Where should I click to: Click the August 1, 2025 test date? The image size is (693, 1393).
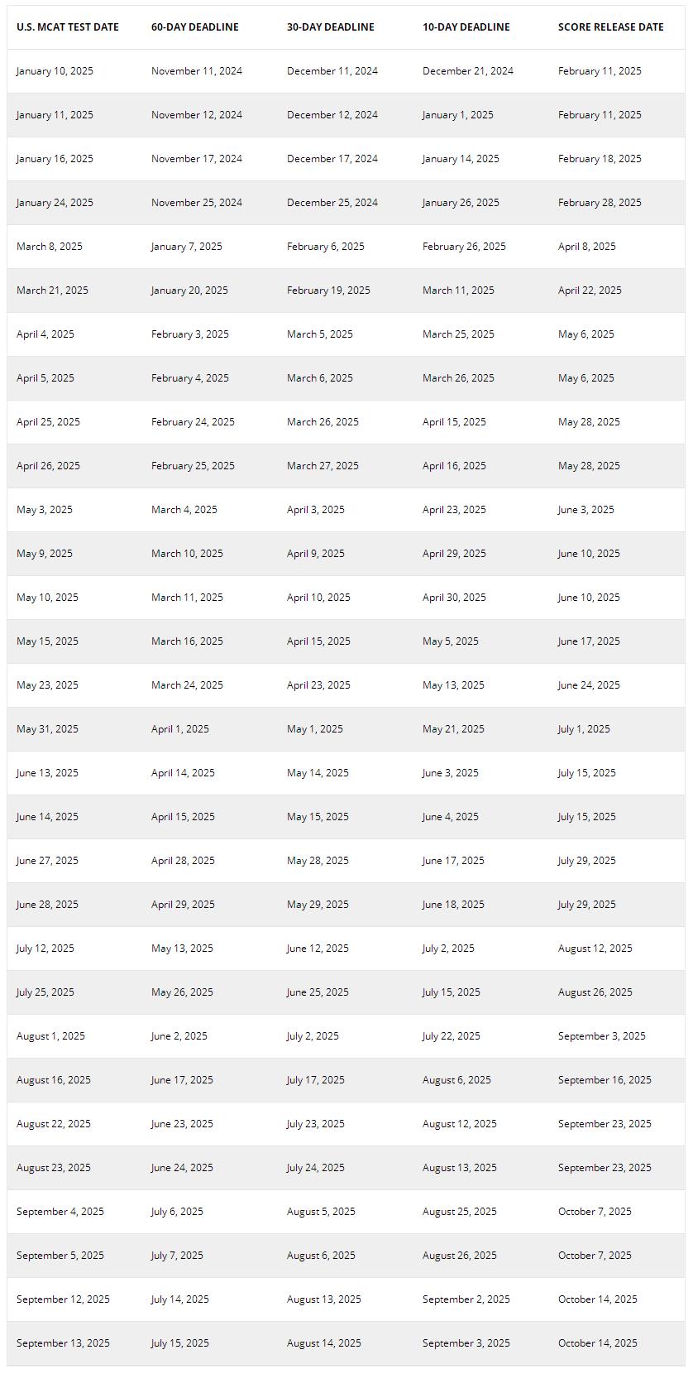tap(50, 1036)
